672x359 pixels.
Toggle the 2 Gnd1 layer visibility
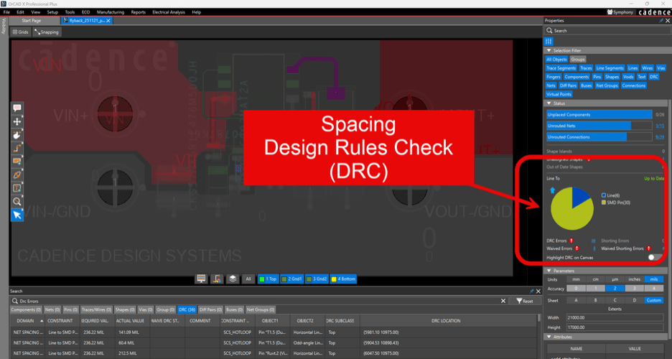pos(292,279)
